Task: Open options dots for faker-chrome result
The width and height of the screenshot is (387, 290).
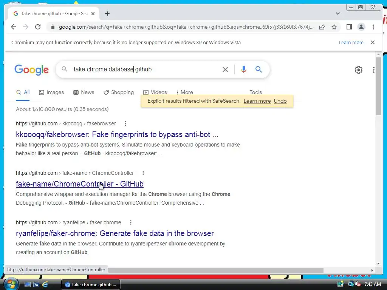Action: pyautogui.click(x=130, y=222)
